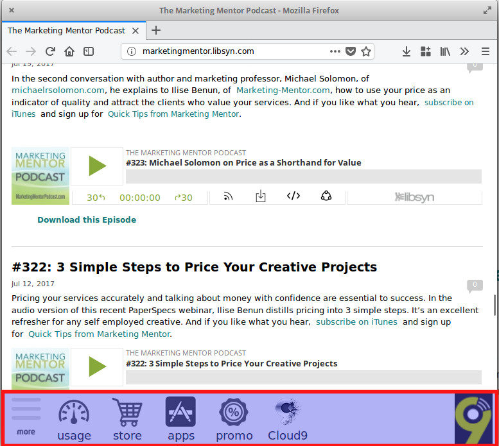499x446 pixels.
Task: Click the share icon in episode #323 player
Action: coord(326,196)
